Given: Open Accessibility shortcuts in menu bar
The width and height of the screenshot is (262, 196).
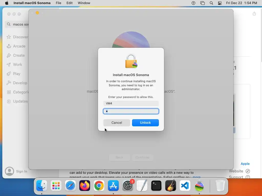Looking at the screenshot, I should [193, 3].
